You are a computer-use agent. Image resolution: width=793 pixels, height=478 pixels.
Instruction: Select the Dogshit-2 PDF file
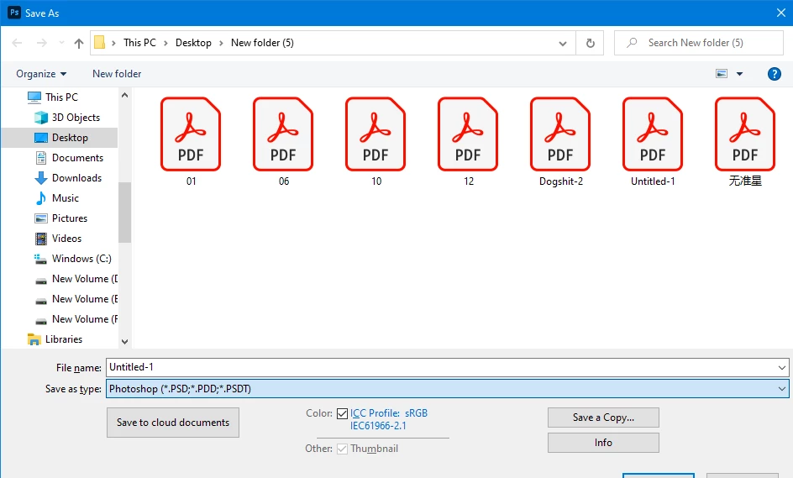pyautogui.click(x=560, y=134)
